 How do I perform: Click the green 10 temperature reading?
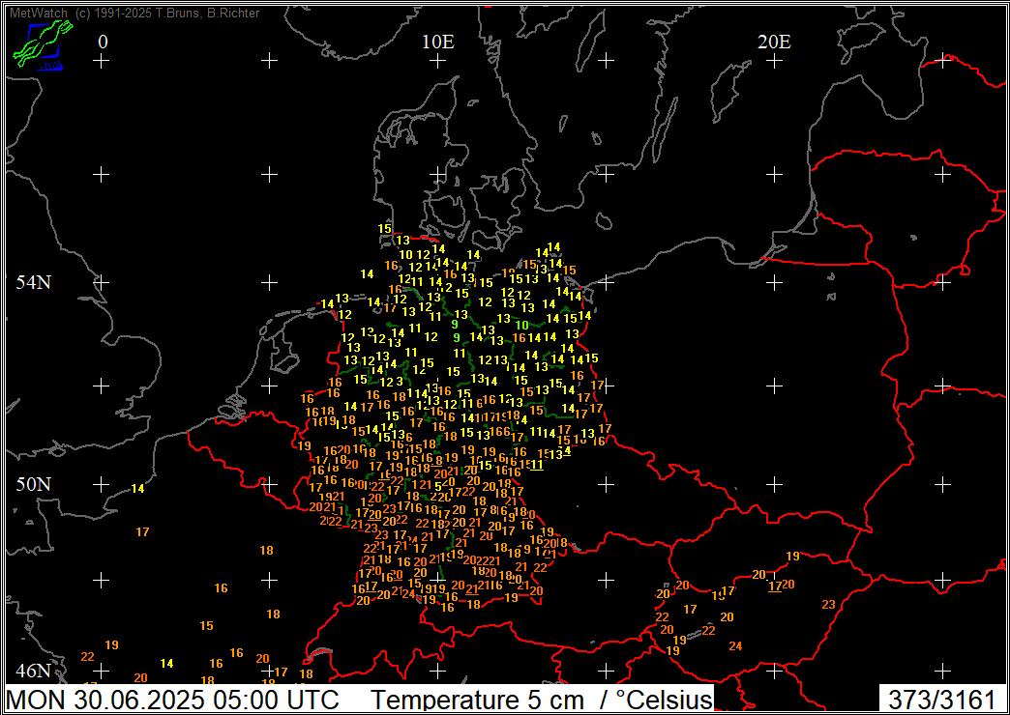coord(521,325)
